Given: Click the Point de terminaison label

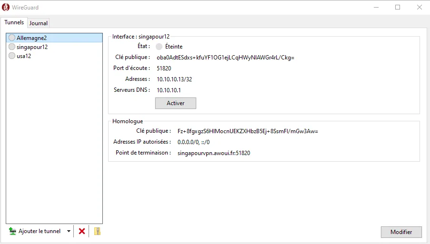Looking at the screenshot, I should (x=143, y=153).
